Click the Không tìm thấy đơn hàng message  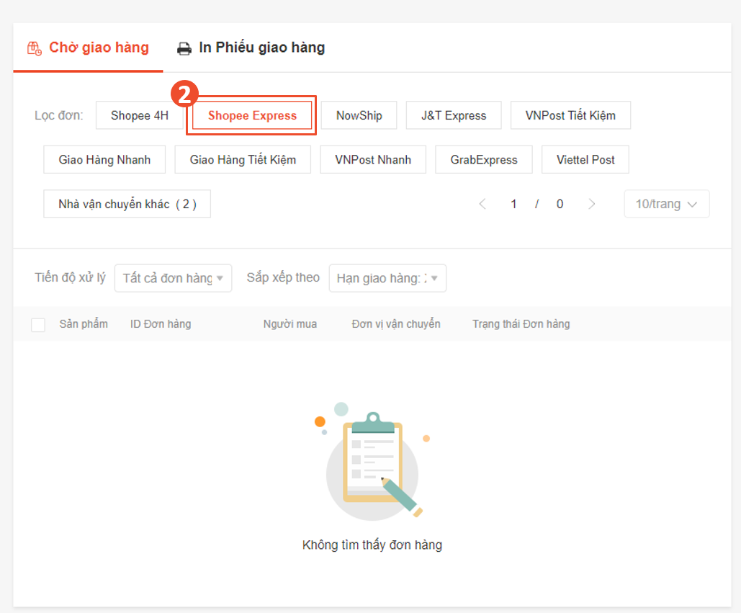pyautogui.click(x=372, y=545)
